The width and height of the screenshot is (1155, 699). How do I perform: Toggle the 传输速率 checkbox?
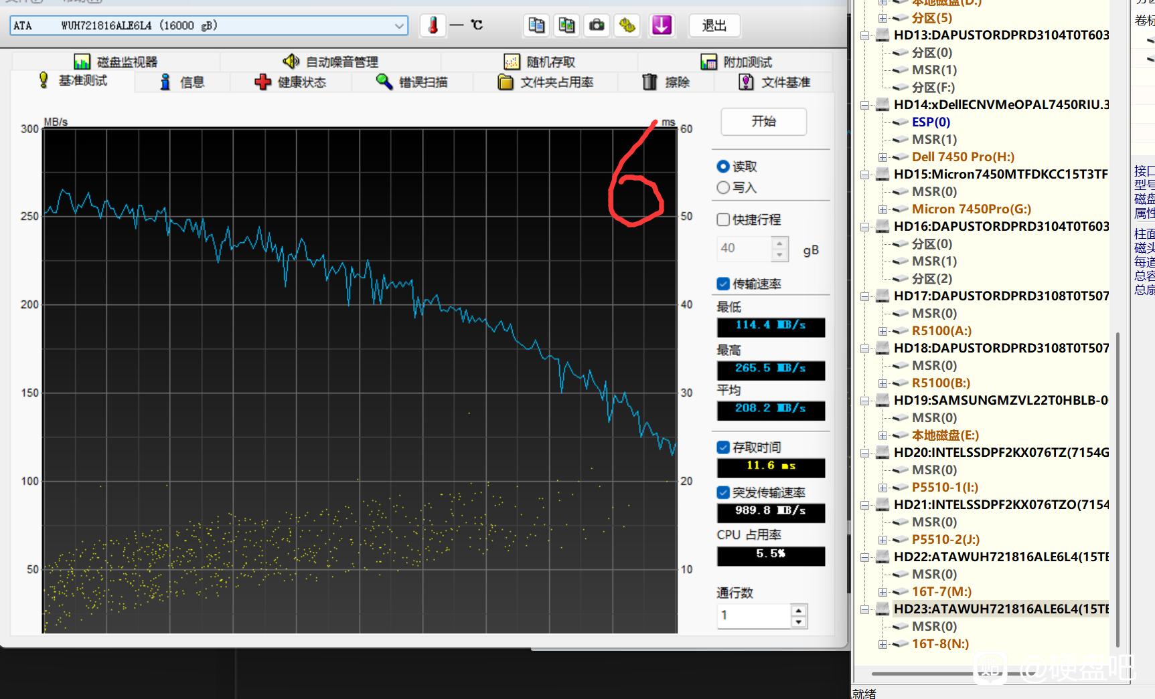coord(723,284)
